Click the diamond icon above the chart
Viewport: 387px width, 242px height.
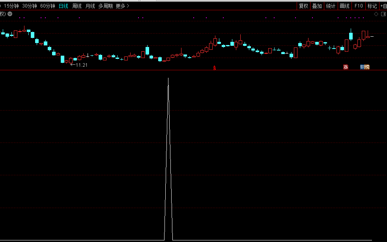tap(376, 14)
